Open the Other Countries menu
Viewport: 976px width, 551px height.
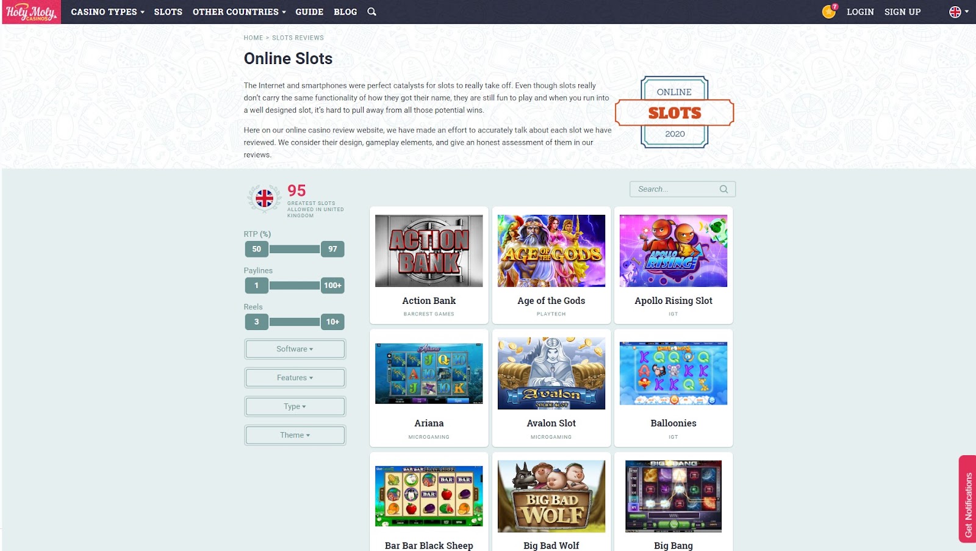239,12
